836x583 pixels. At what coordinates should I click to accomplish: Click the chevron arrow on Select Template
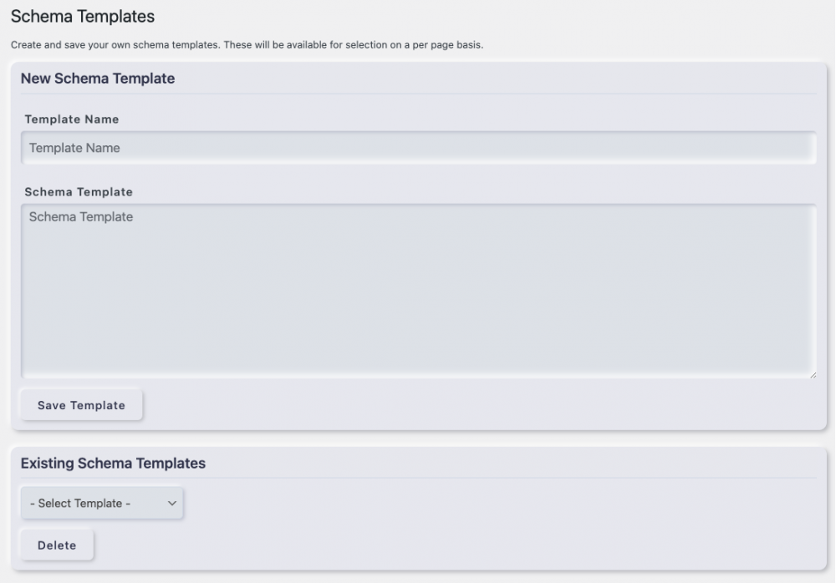[172, 504]
